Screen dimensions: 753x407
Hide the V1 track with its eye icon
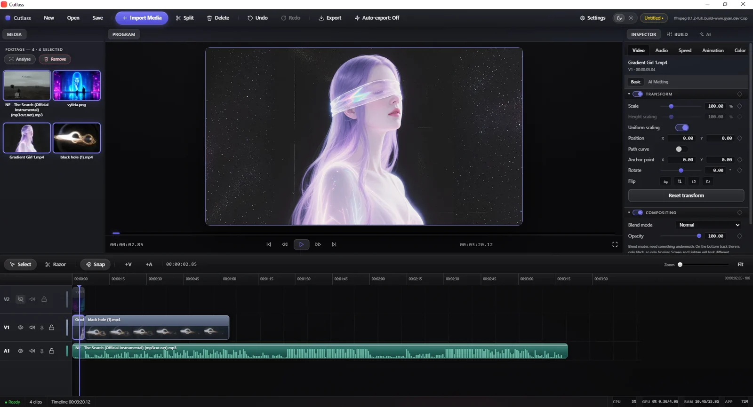tap(20, 328)
